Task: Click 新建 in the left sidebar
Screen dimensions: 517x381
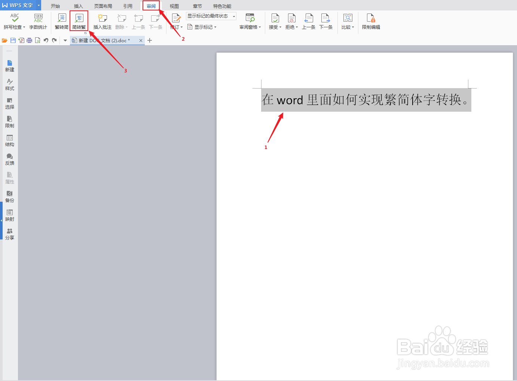Action: tap(10, 66)
